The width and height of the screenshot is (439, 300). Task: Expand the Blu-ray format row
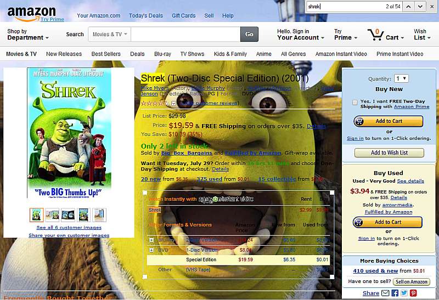[x=151, y=240]
